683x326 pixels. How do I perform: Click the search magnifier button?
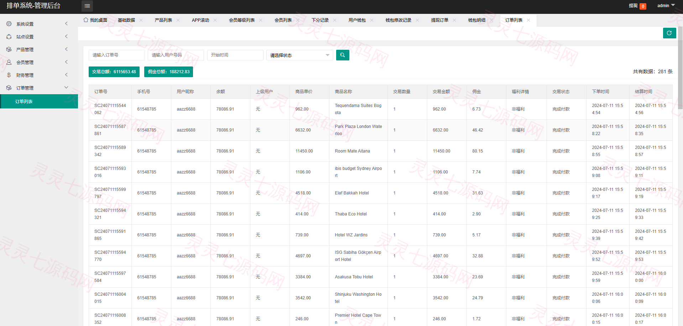click(x=343, y=55)
